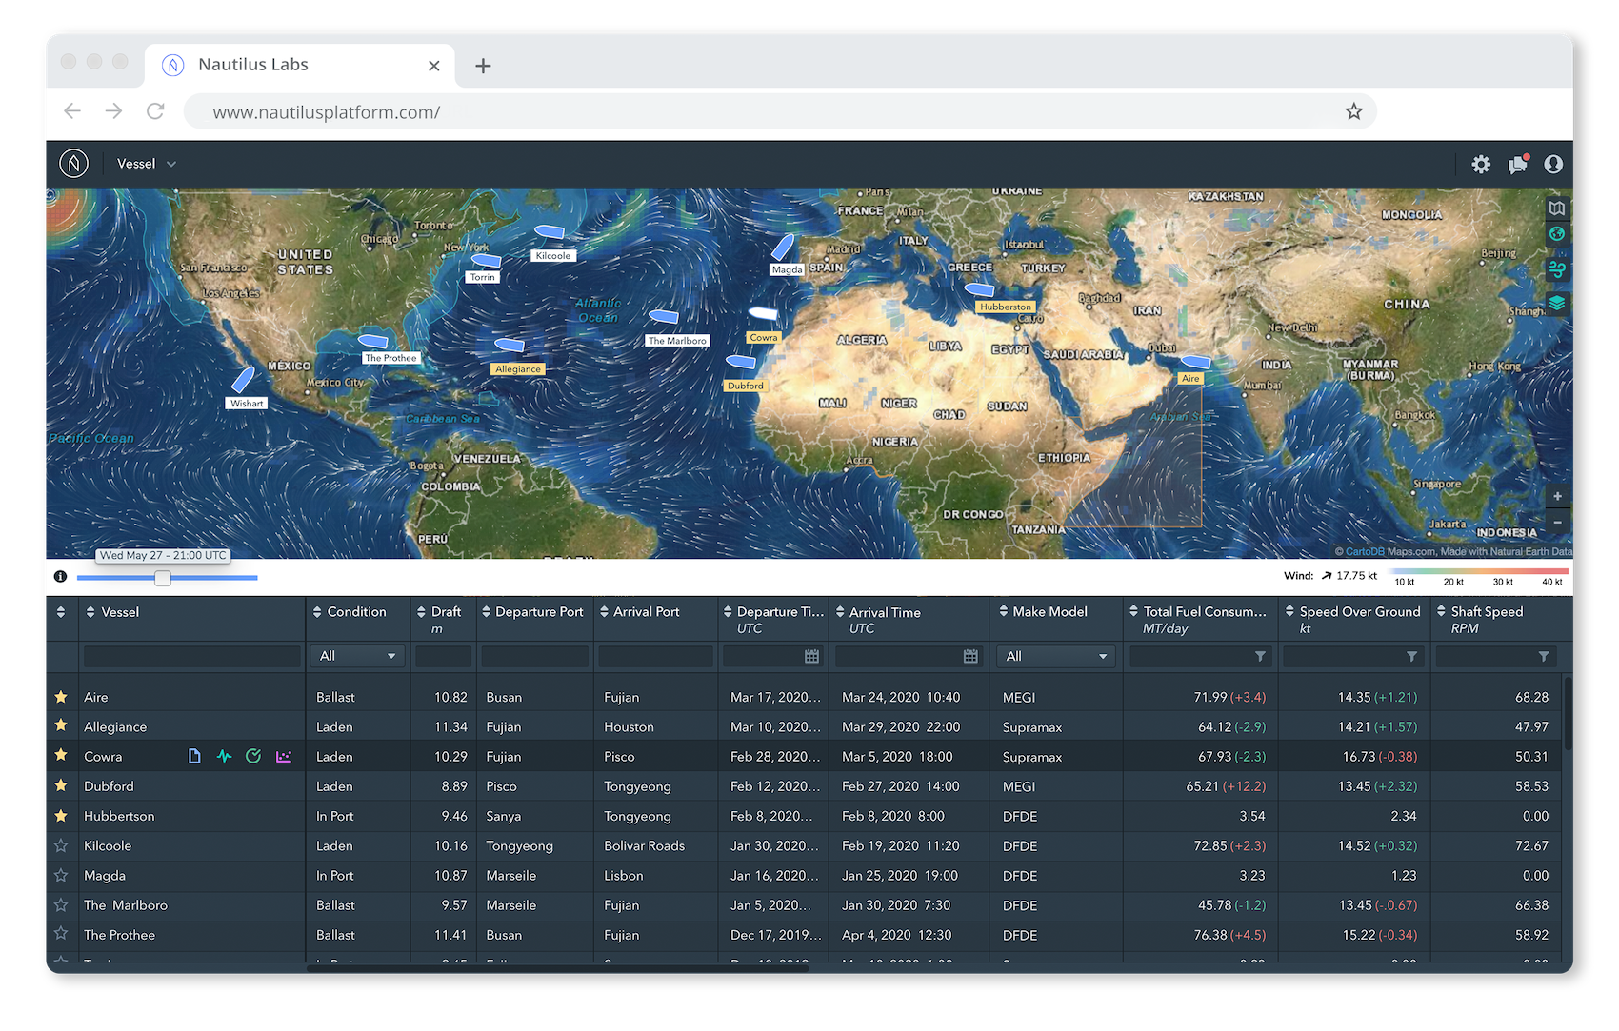Click the Aire ship marker on map

pyautogui.click(x=1195, y=362)
